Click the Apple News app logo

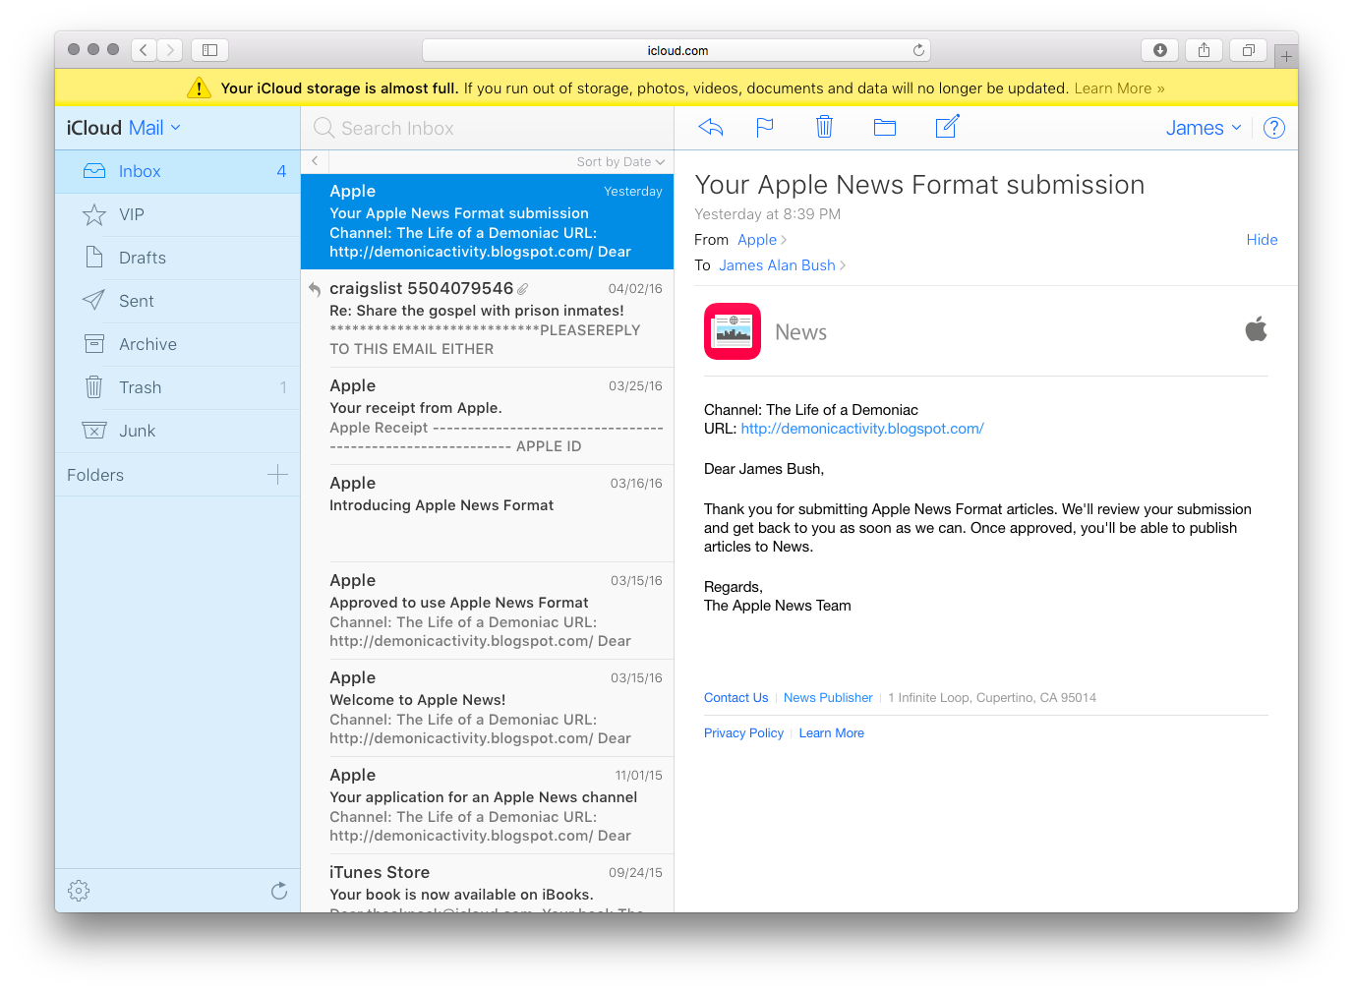[x=733, y=331]
